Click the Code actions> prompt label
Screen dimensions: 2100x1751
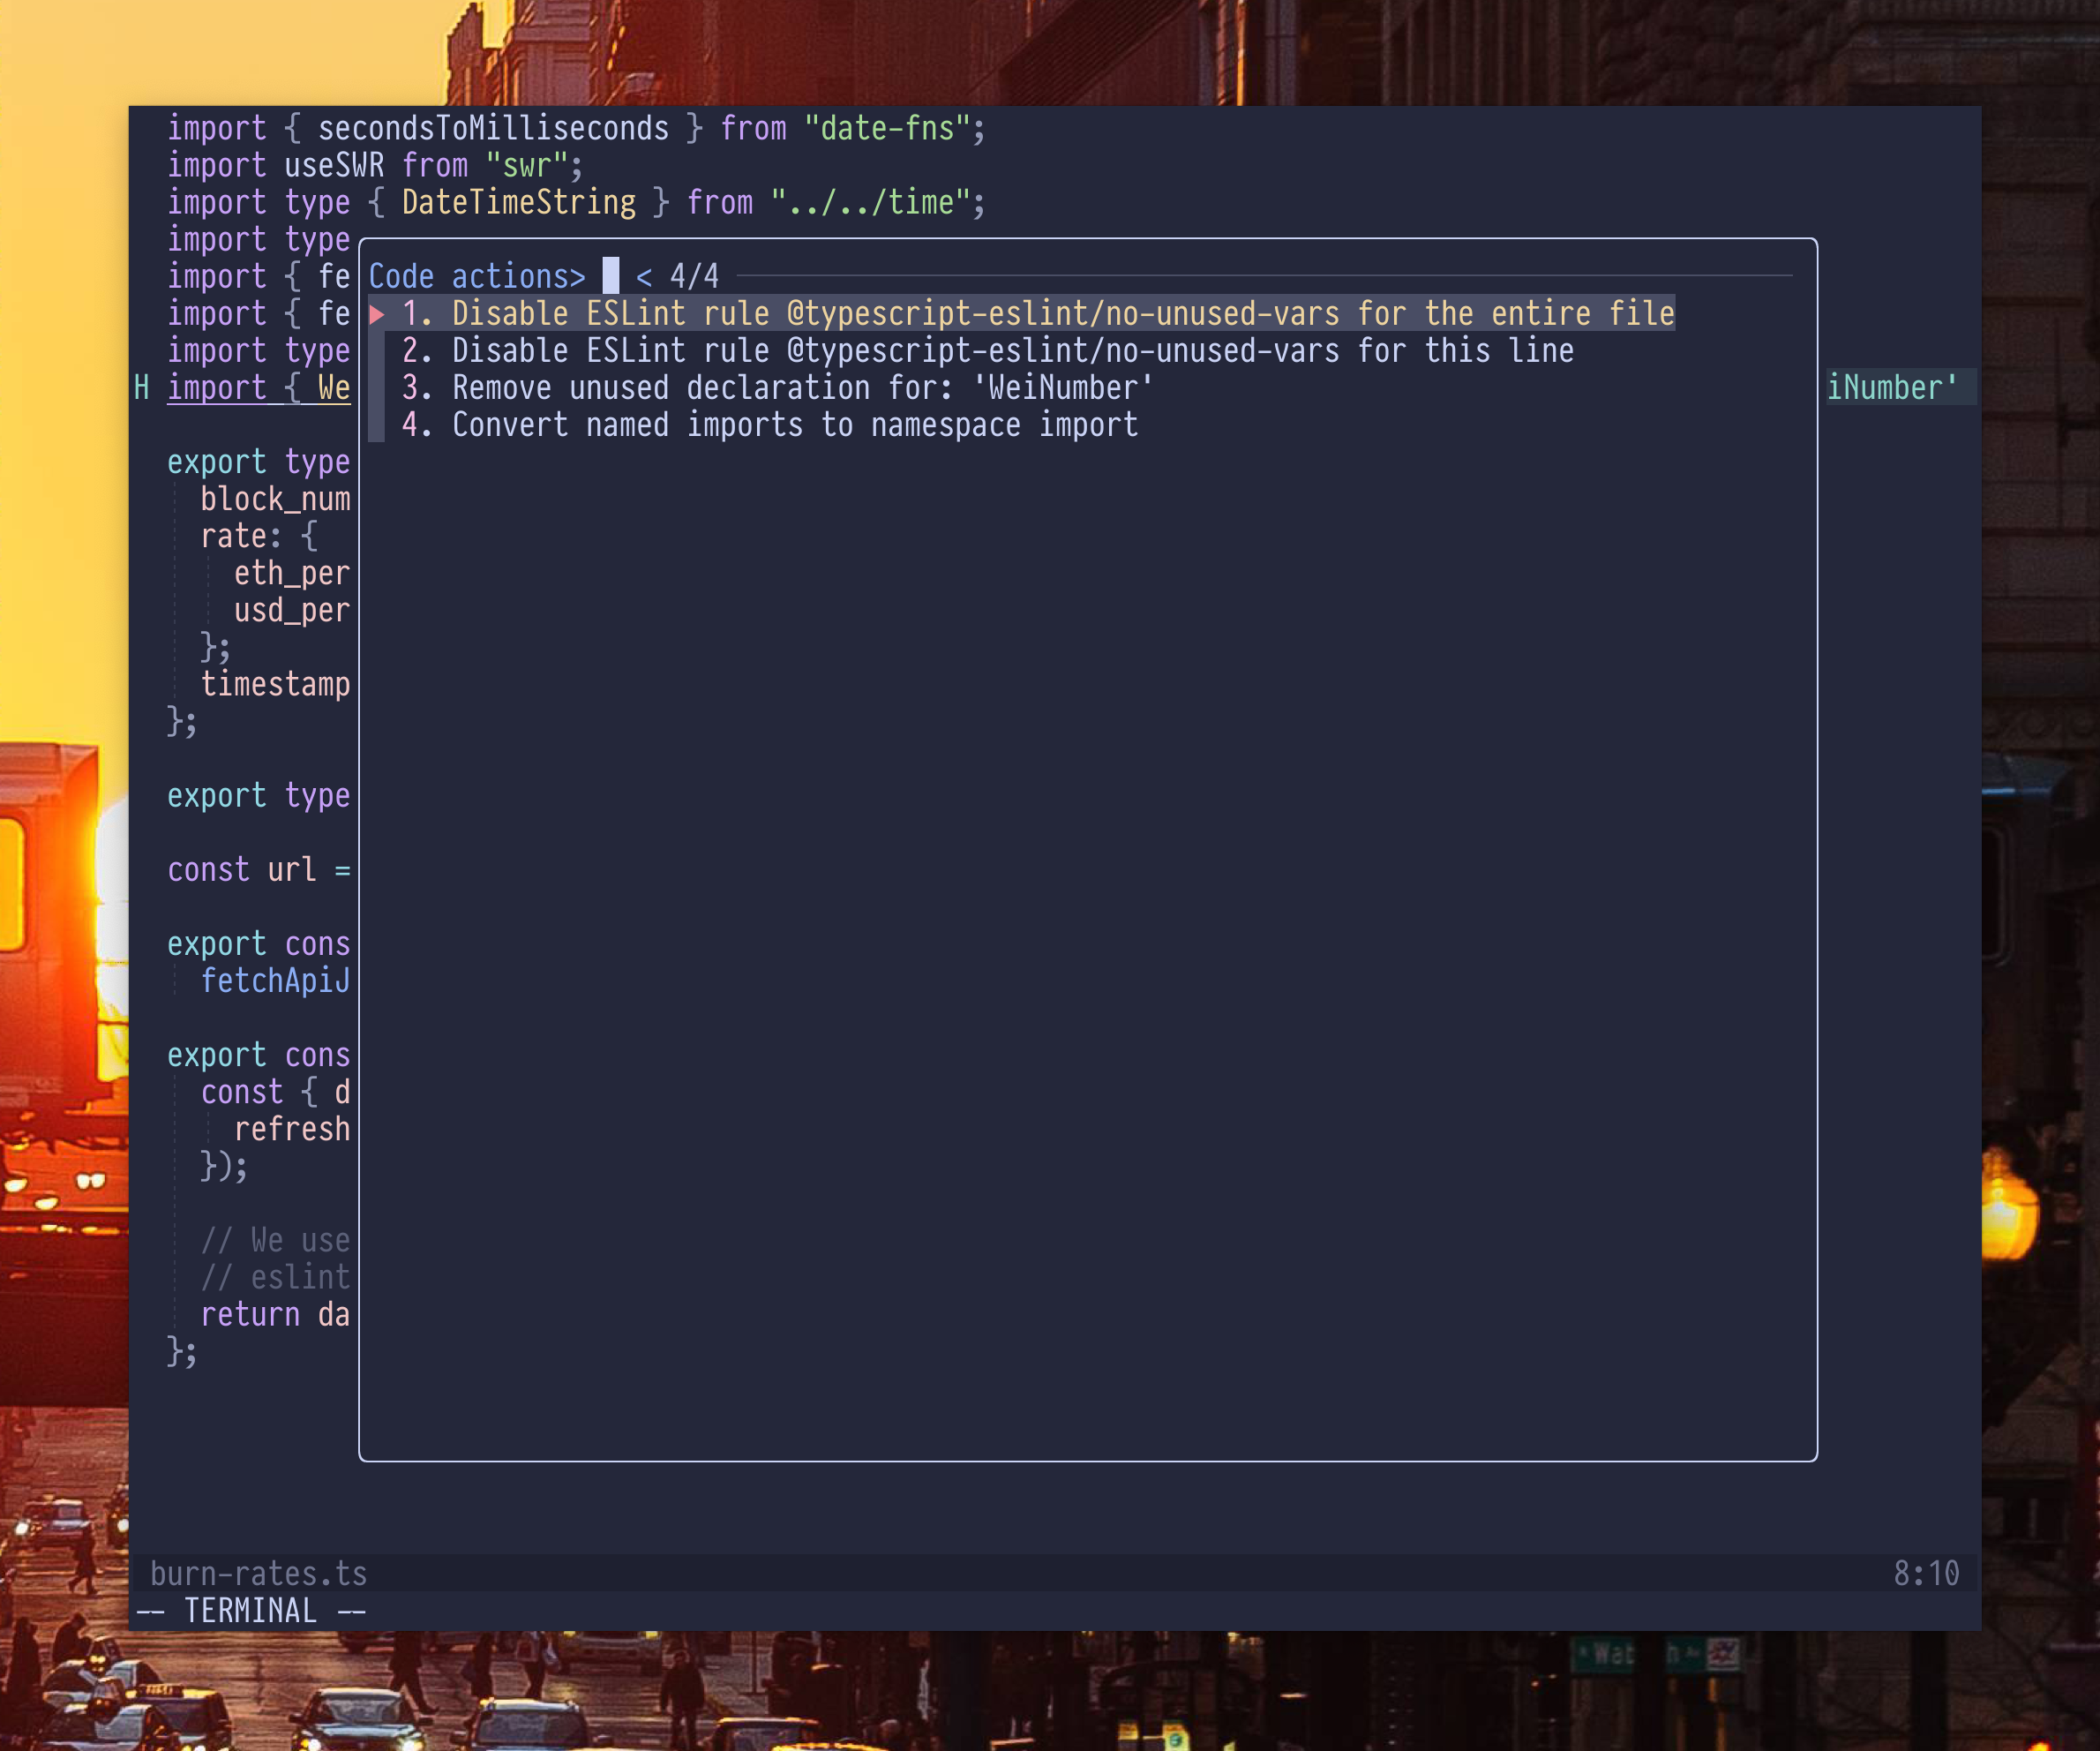tap(477, 276)
